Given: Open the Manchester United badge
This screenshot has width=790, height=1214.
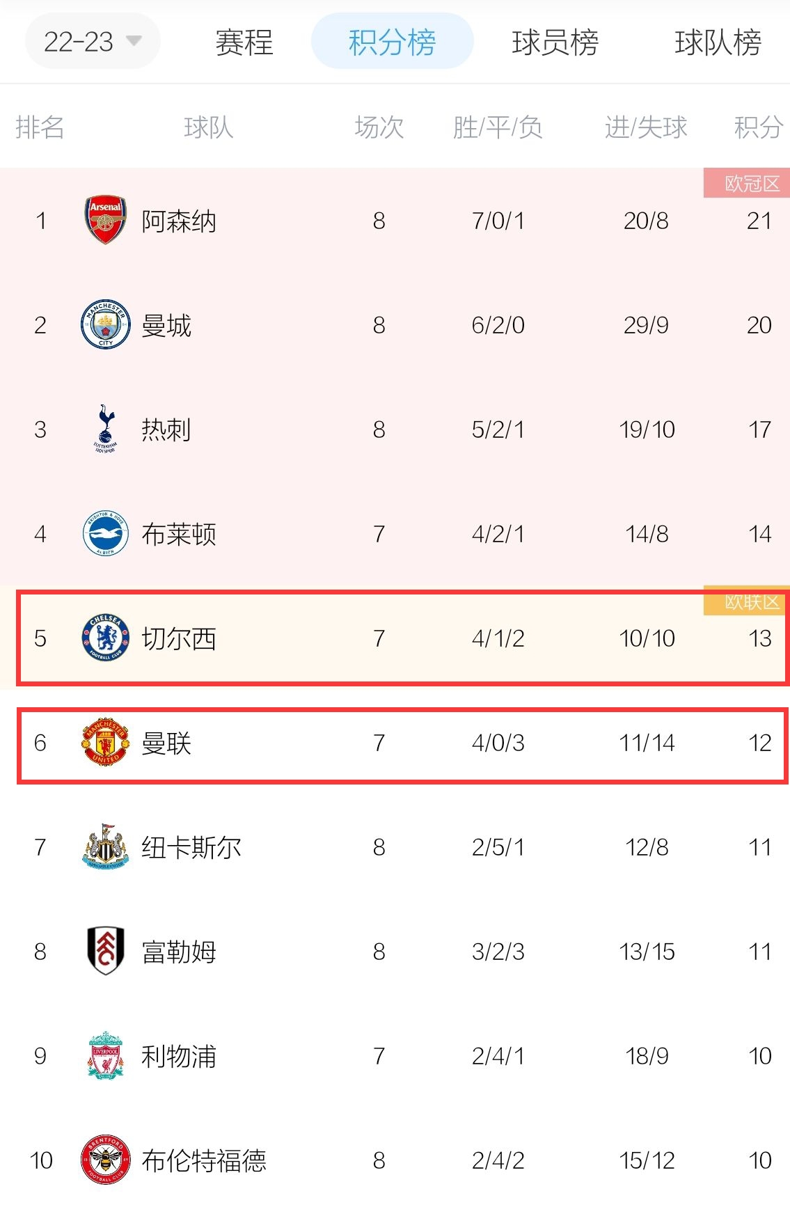Looking at the screenshot, I should coord(105,742).
